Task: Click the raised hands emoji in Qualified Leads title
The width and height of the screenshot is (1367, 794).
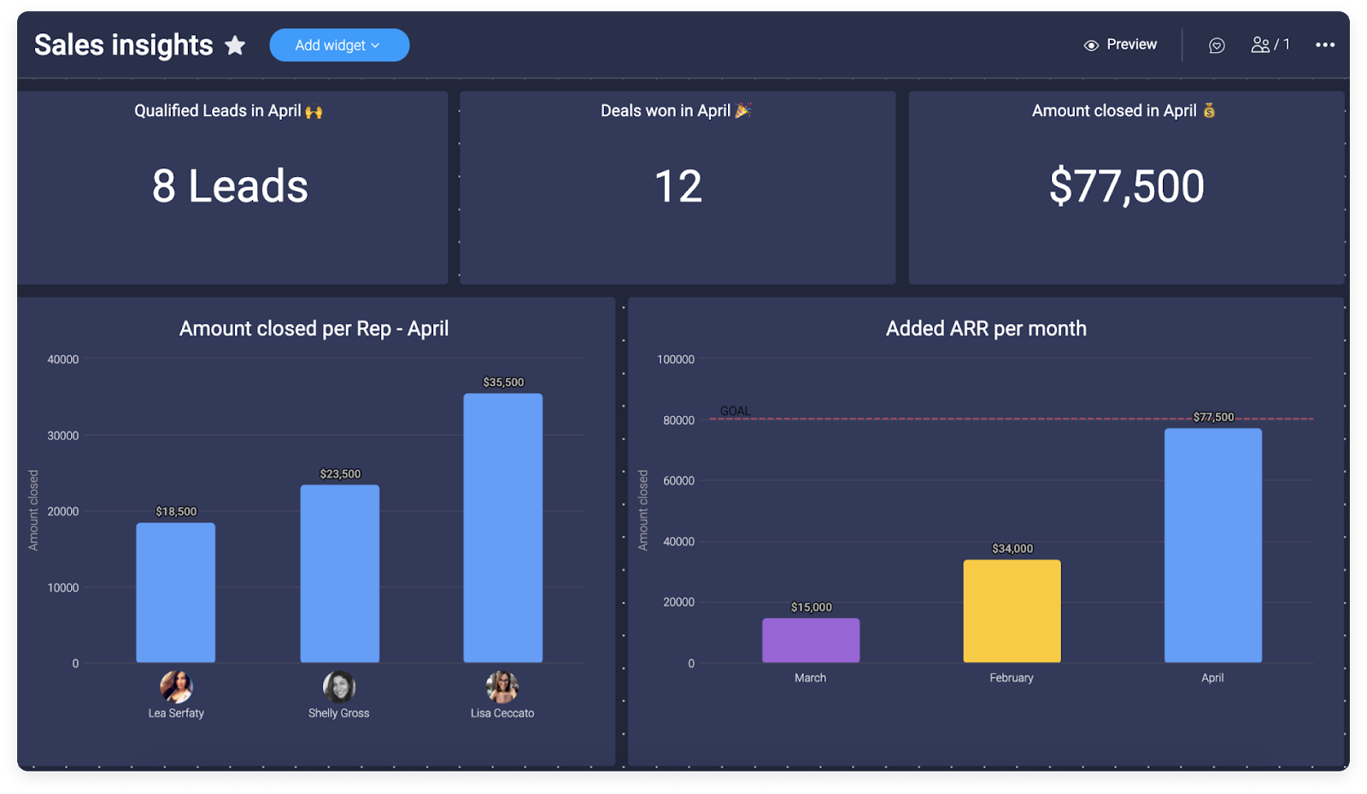Action: (313, 109)
